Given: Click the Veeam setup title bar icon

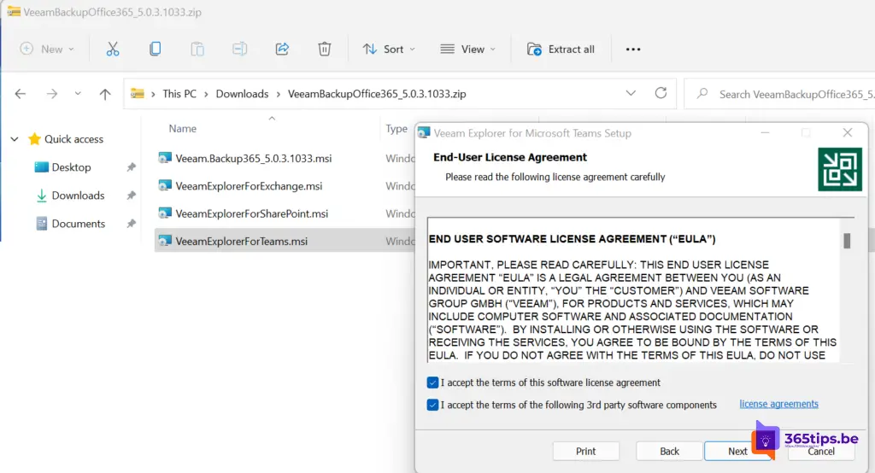Looking at the screenshot, I should click(x=424, y=132).
